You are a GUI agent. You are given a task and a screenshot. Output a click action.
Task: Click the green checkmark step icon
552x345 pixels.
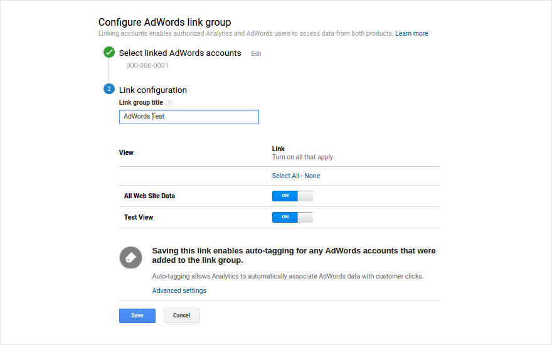pyautogui.click(x=109, y=53)
